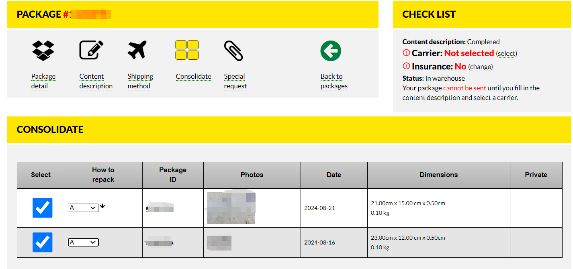Open photo thumbnail of 2024-08-16 package
The width and height of the screenshot is (573, 269).
click(219, 243)
